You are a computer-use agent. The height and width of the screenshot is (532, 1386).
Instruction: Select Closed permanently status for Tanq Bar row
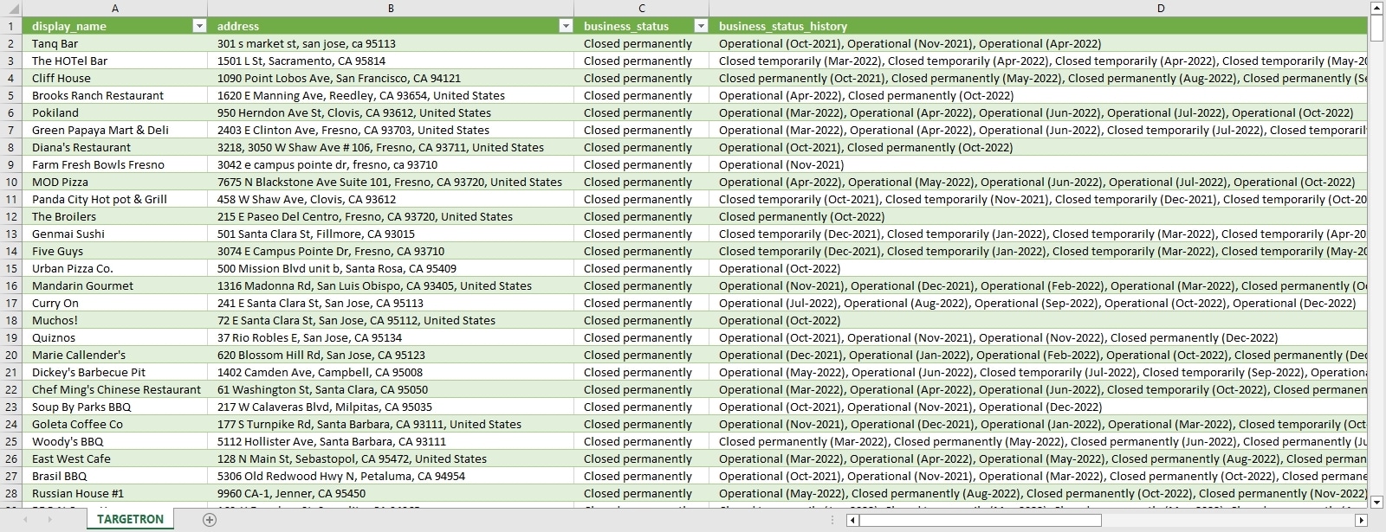(x=641, y=43)
